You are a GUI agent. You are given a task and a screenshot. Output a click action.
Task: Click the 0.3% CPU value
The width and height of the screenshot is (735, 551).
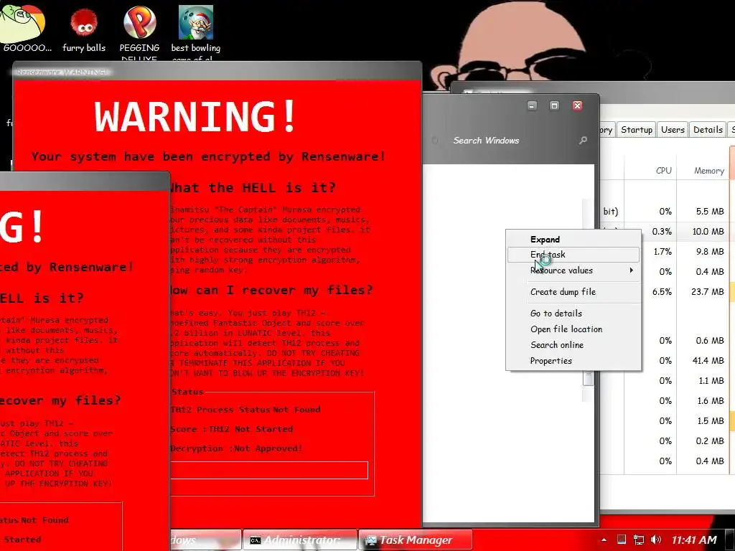662,232
